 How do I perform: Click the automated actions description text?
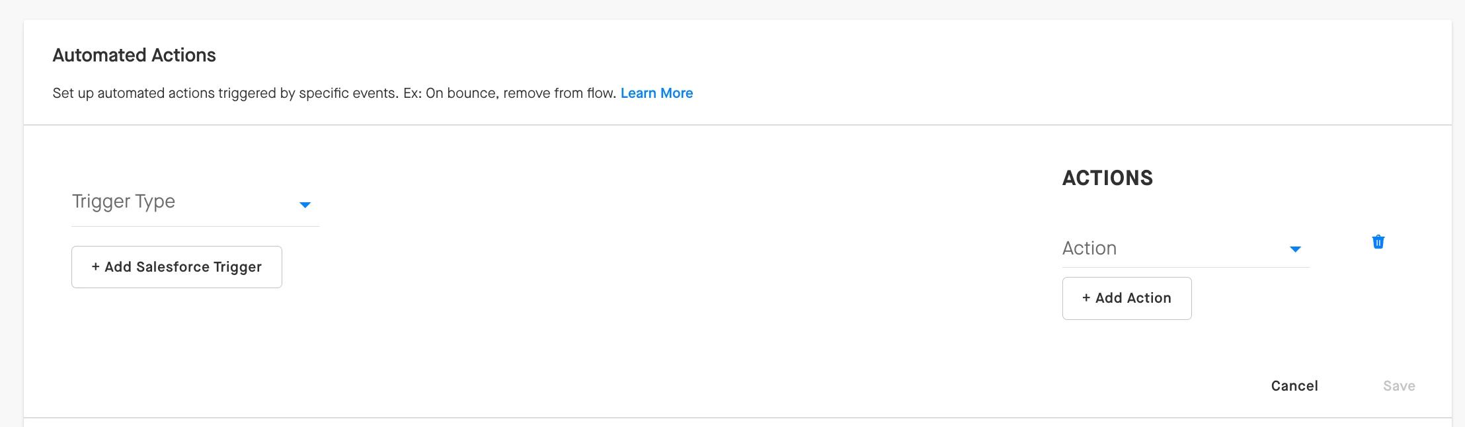[x=335, y=93]
